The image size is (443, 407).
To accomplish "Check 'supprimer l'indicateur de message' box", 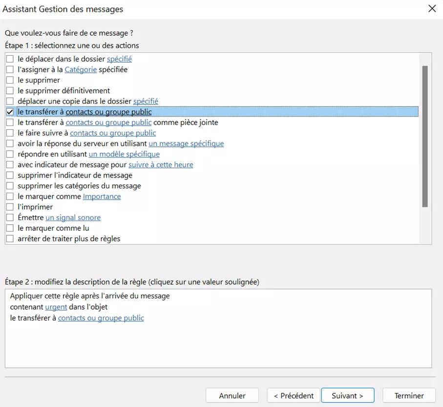I will [x=10, y=175].
